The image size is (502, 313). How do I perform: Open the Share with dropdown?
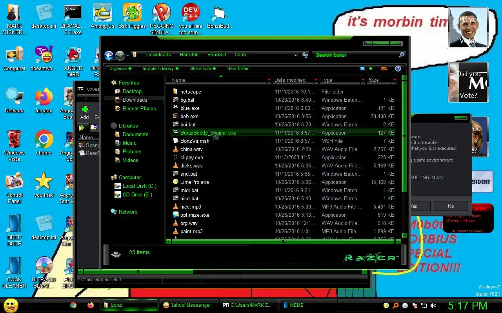(203, 68)
